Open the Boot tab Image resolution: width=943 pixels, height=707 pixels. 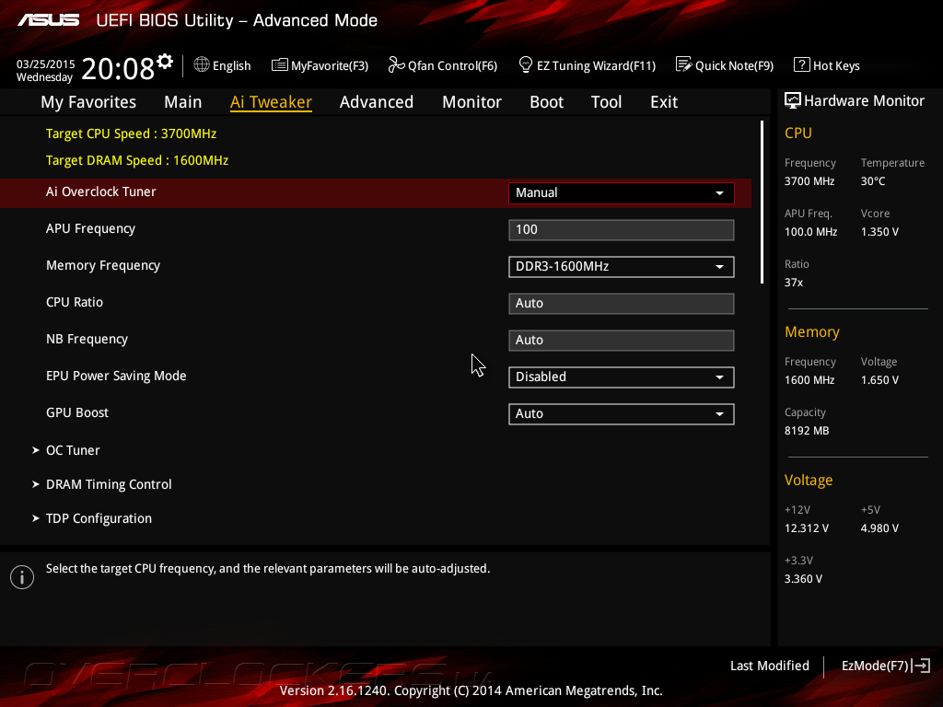click(x=547, y=102)
